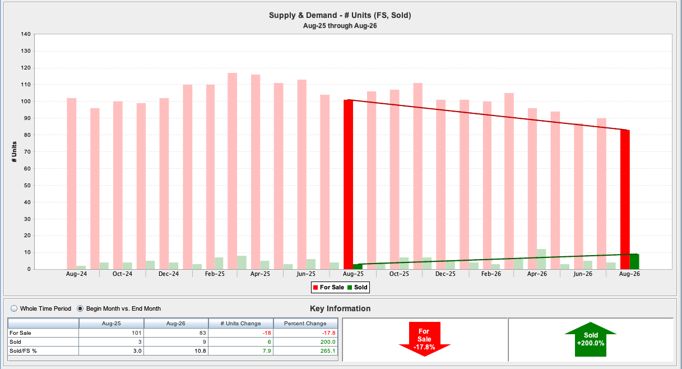
Task: Click the 10.8 Sold/FS % cell
Action: pos(176,350)
